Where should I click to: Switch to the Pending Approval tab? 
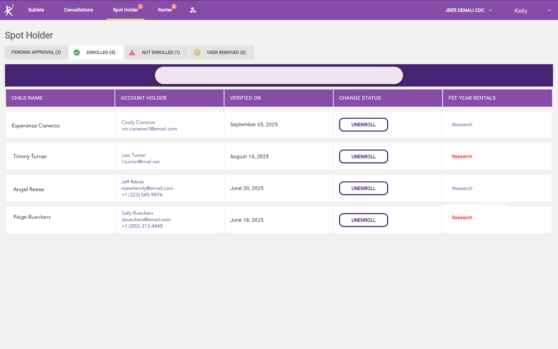[36, 52]
